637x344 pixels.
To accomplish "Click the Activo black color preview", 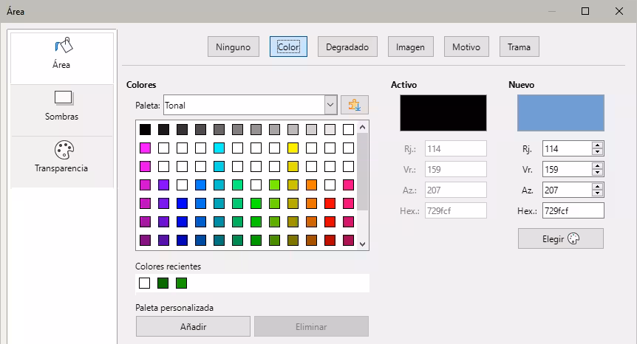I will click(x=443, y=113).
